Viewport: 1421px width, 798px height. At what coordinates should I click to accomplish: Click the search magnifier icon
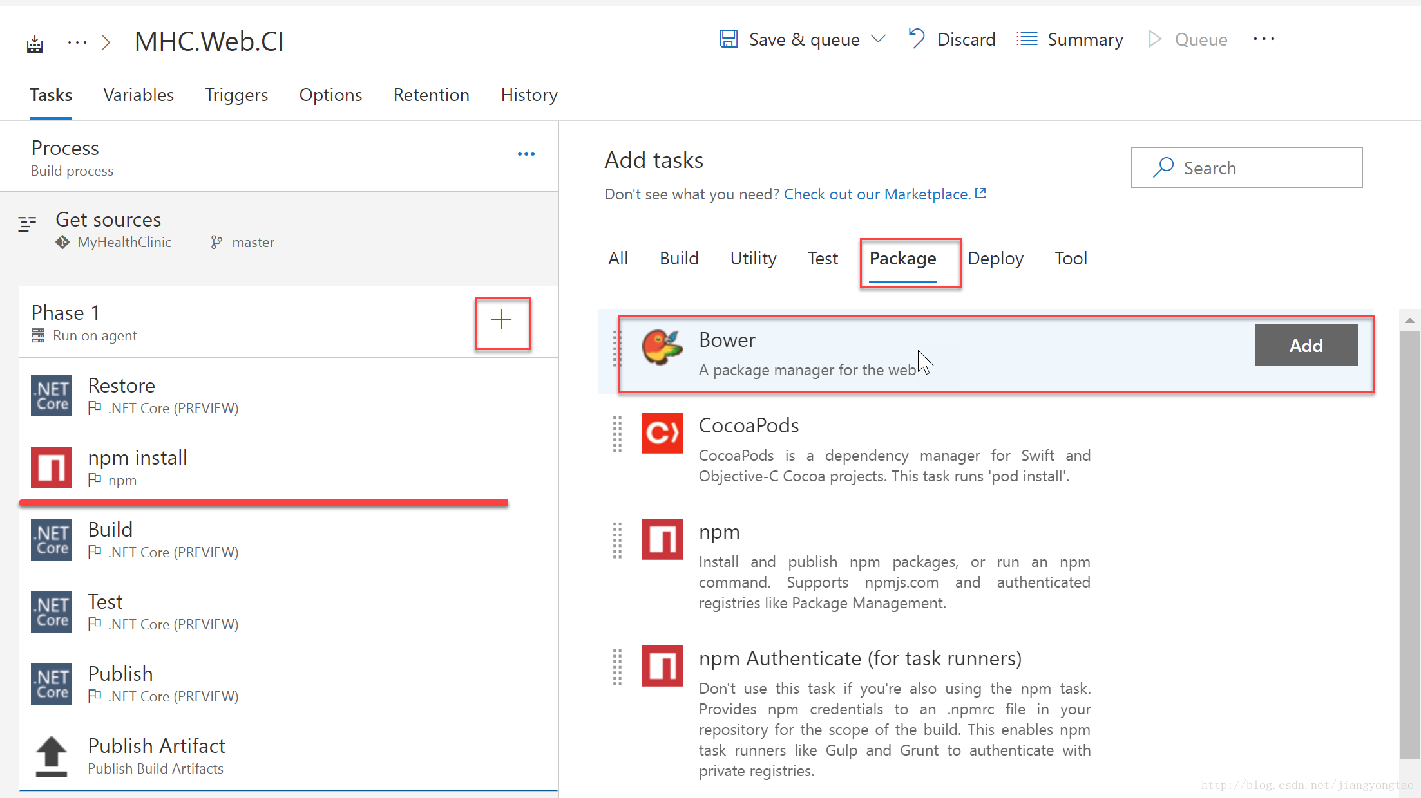(1163, 167)
